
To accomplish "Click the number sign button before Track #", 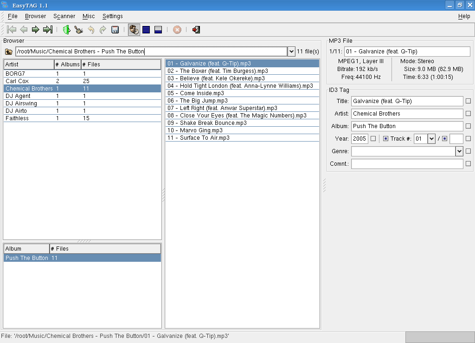I will coord(385,139).
